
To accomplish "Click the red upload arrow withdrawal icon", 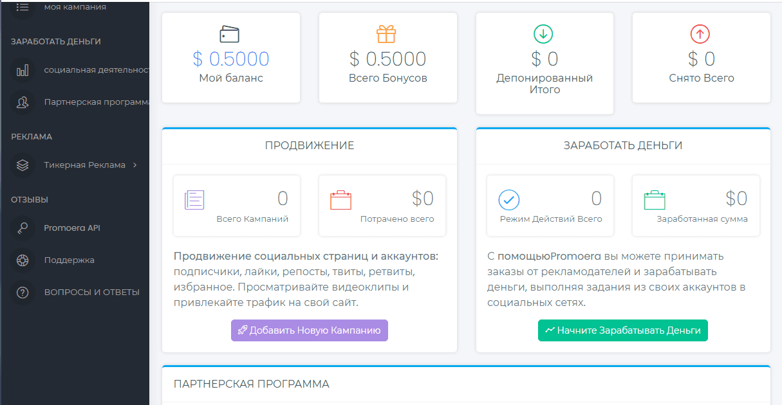I will point(700,33).
